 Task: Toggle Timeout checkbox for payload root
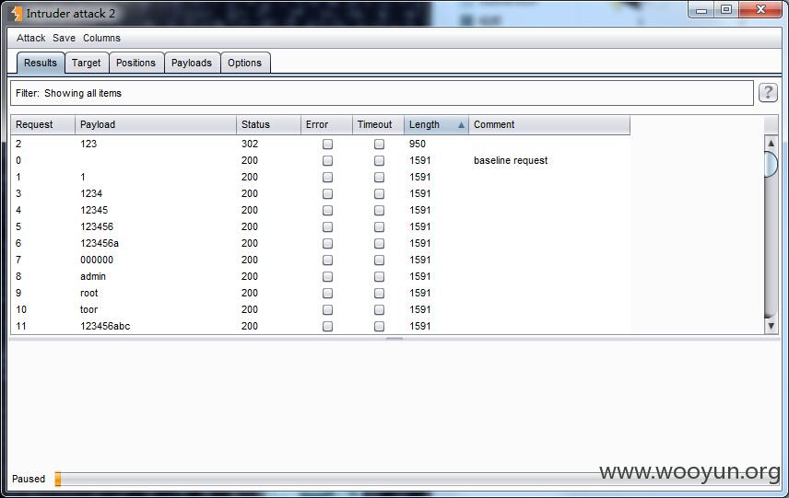[379, 294]
